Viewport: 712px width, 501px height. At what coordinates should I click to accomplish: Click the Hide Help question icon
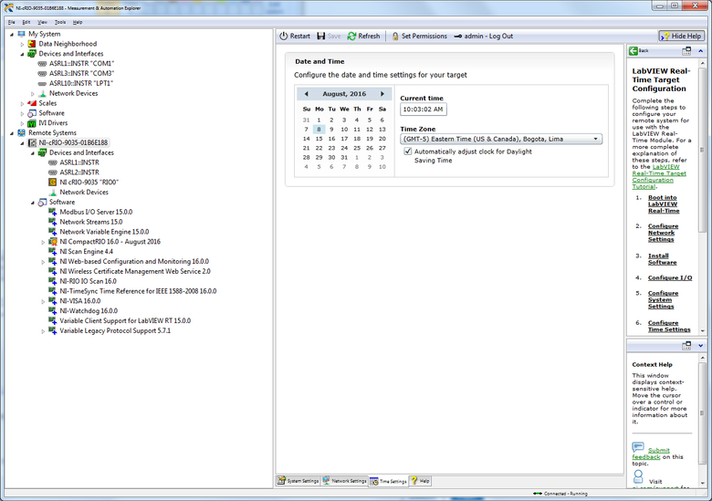point(665,36)
